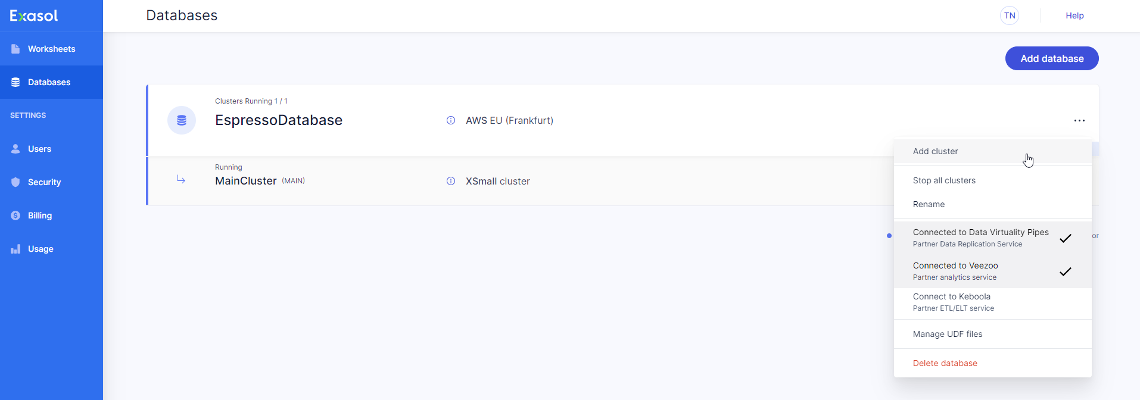Open the Users settings page
Screen dimensions: 1140x400
click(x=39, y=149)
